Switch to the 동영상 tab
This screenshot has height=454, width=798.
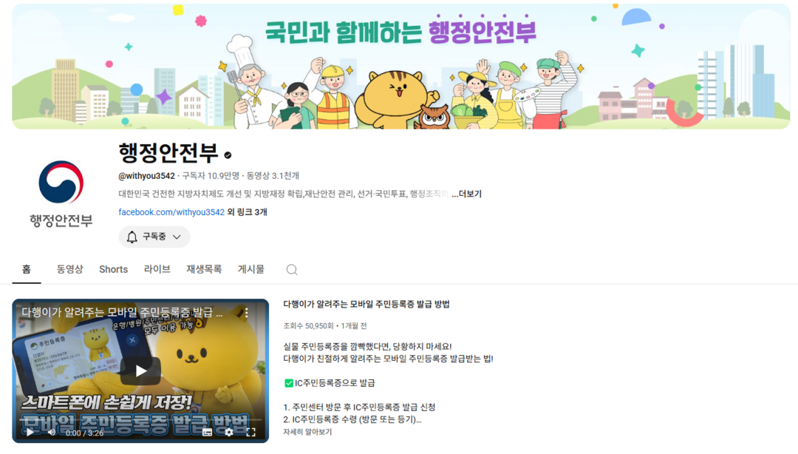pos(69,269)
